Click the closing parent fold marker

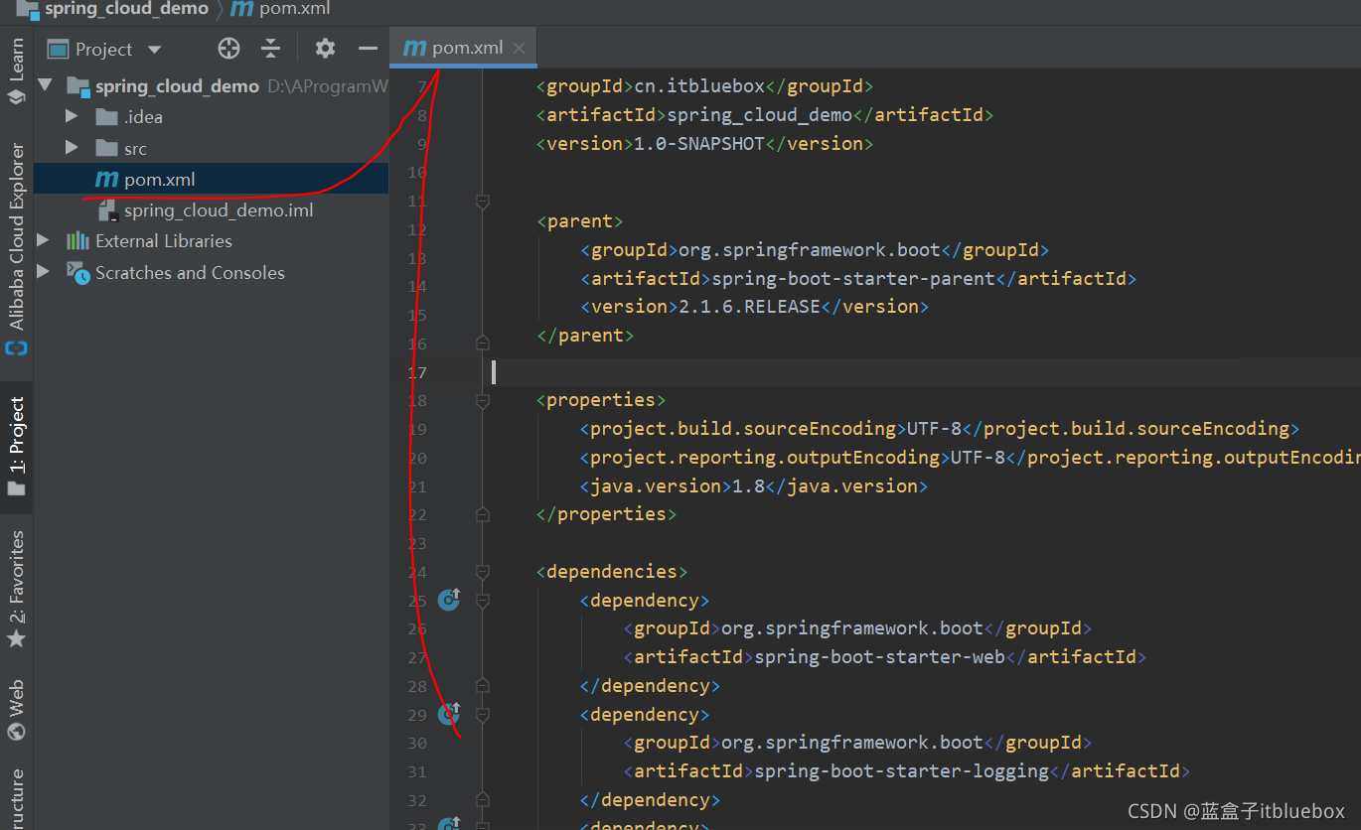(483, 343)
